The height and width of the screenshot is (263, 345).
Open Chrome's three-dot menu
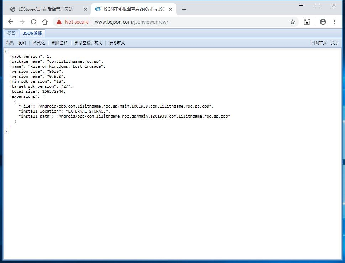334,22
